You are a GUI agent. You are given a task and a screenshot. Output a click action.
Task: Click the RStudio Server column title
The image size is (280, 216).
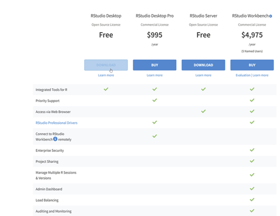point(203,16)
